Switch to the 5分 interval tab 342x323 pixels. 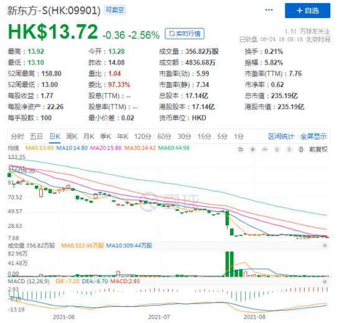223,137
